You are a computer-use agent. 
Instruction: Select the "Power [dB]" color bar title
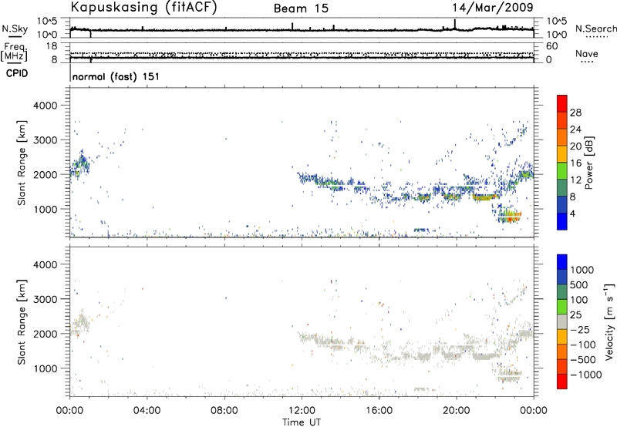pyautogui.click(x=588, y=163)
